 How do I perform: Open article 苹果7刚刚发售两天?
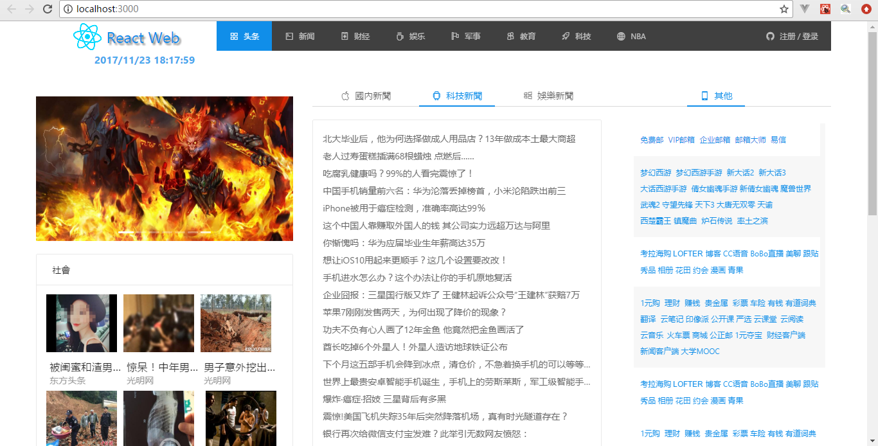pyautogui.click(x=415, y=312)
